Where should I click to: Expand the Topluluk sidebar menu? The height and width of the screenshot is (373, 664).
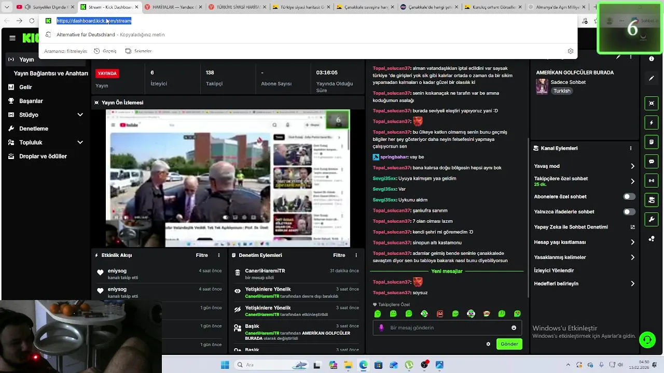[x=80, y=142]
